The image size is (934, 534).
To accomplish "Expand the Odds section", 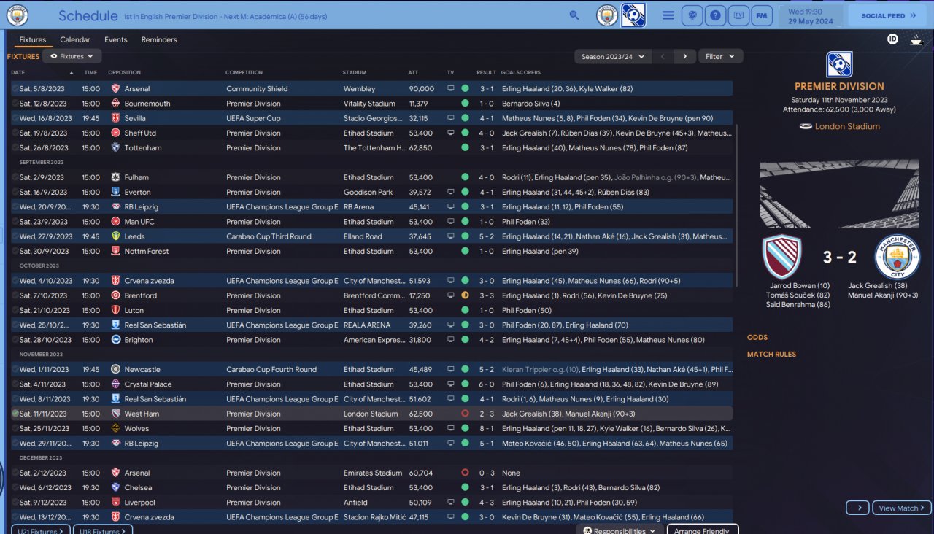I will pyautogui.click(x=757, y=337).
